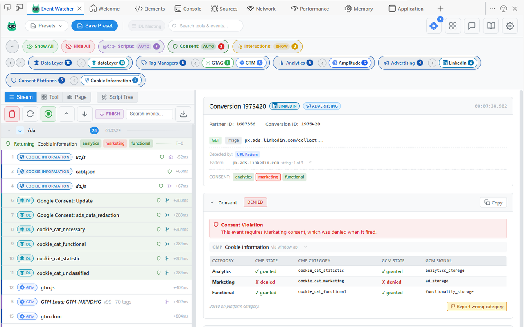Click the inspect element picker icon
Viewport: 524px width, 327px height.
pos(7,8)
